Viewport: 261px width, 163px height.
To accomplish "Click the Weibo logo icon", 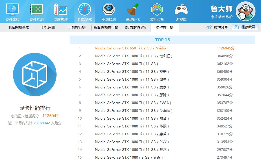I will (x=209, y=27).
